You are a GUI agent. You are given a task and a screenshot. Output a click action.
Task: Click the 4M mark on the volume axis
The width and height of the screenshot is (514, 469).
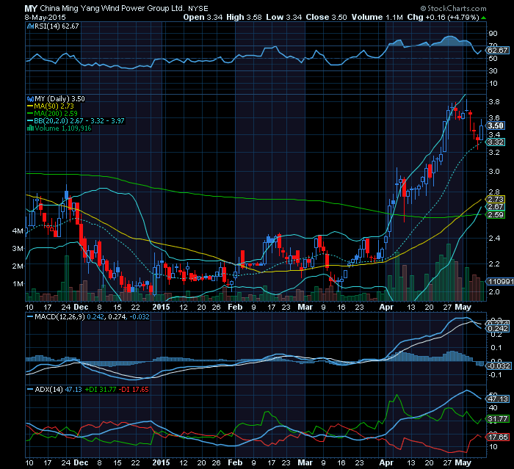tap(18, 230)
